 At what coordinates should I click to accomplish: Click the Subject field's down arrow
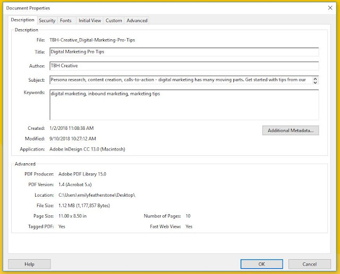316,83
